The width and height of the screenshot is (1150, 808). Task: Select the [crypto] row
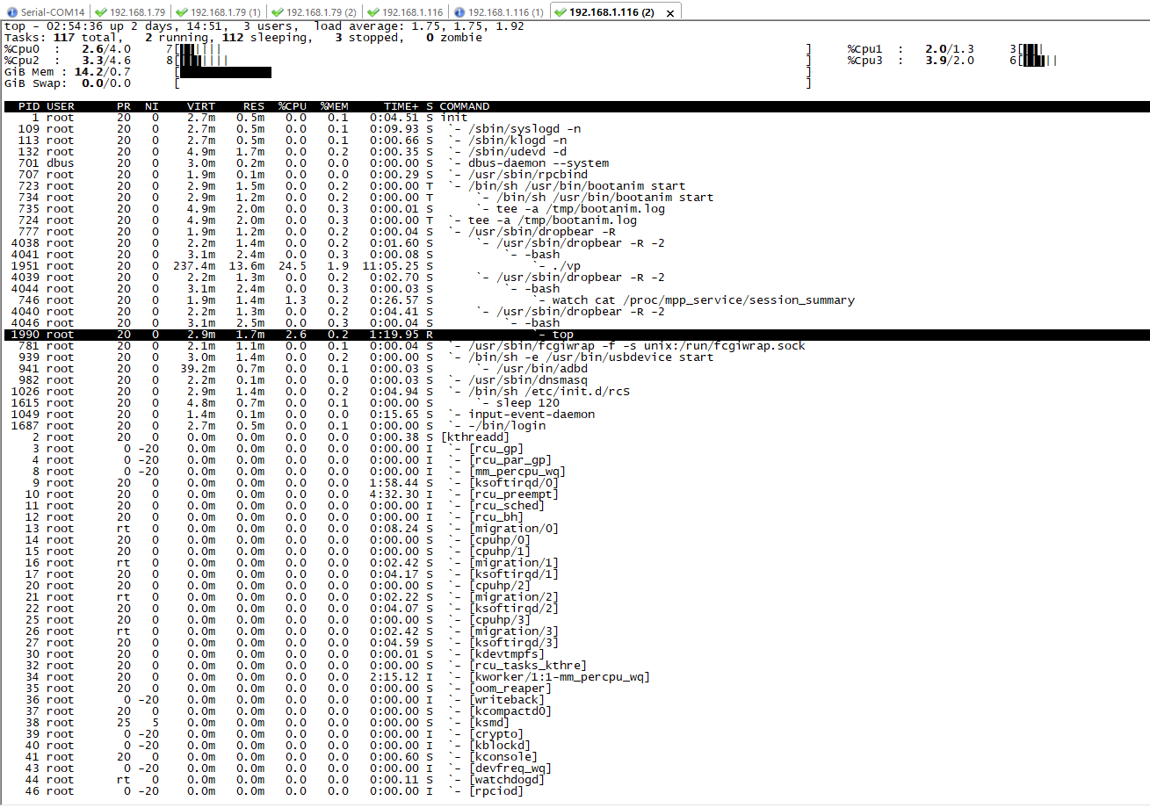[575, 734]
